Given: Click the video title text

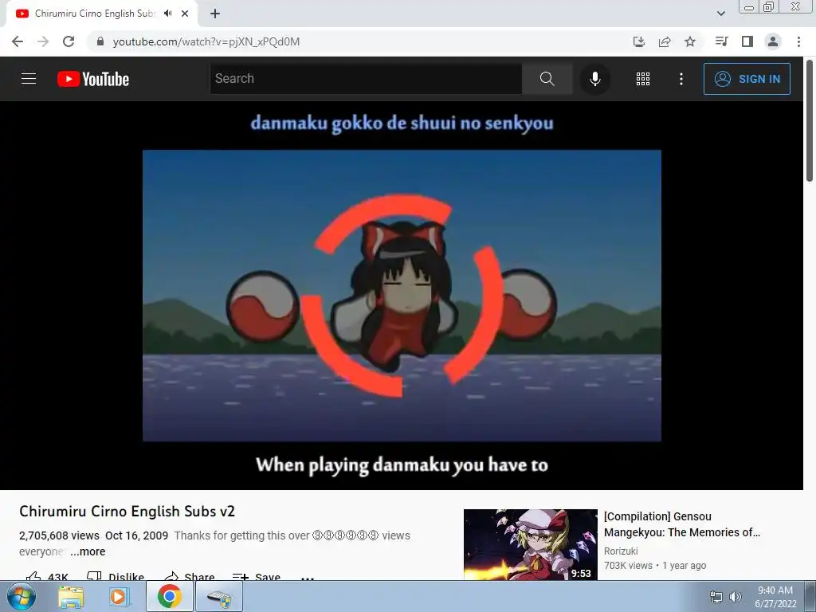Looking at the screenshot, I should pos(127,511).
